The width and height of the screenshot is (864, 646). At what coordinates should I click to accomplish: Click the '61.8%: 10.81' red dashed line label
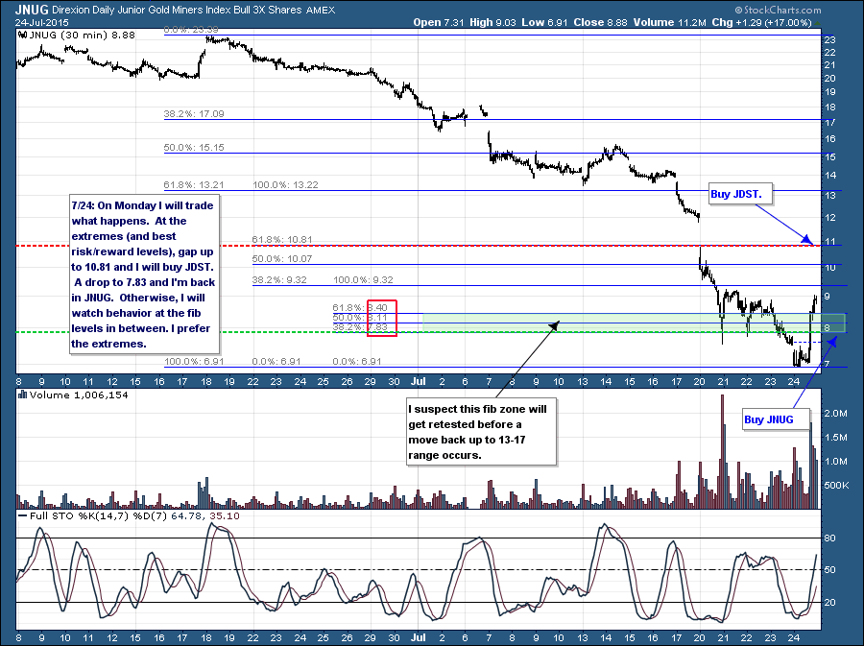(281, 238)
